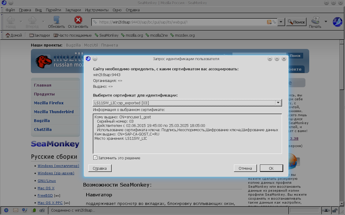Viewport: 345px width, 215px height.
Task: Open Mail via the status bar envelope icon
Action: [x=16, y=210]
